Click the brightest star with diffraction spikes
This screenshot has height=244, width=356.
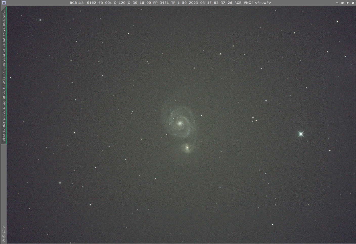(301, 134)
